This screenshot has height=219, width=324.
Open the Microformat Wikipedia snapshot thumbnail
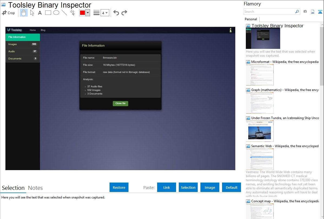(260, 75)
